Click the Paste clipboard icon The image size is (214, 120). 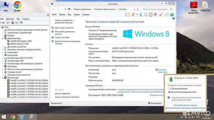tap(150, 15)
